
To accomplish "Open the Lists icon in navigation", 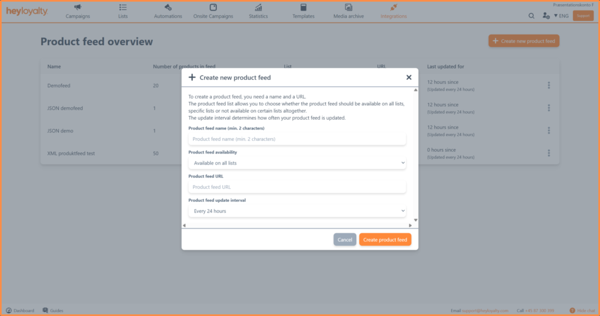I will [x=122, y=8].
